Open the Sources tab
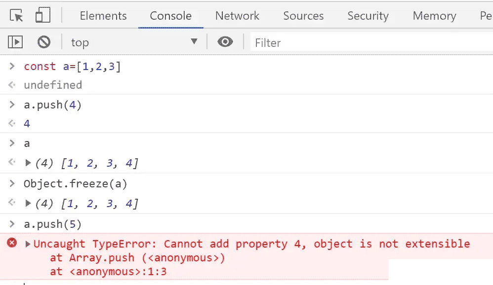Screen dimensions: 493x285 [303, 16]
